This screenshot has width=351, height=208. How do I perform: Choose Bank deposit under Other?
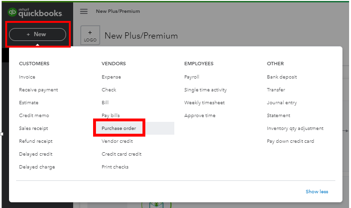coord(282,77)
